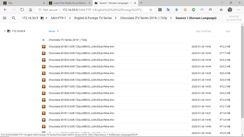Open the QR code extension icon
Screen dimensions: 244x137
click(160, 10)
